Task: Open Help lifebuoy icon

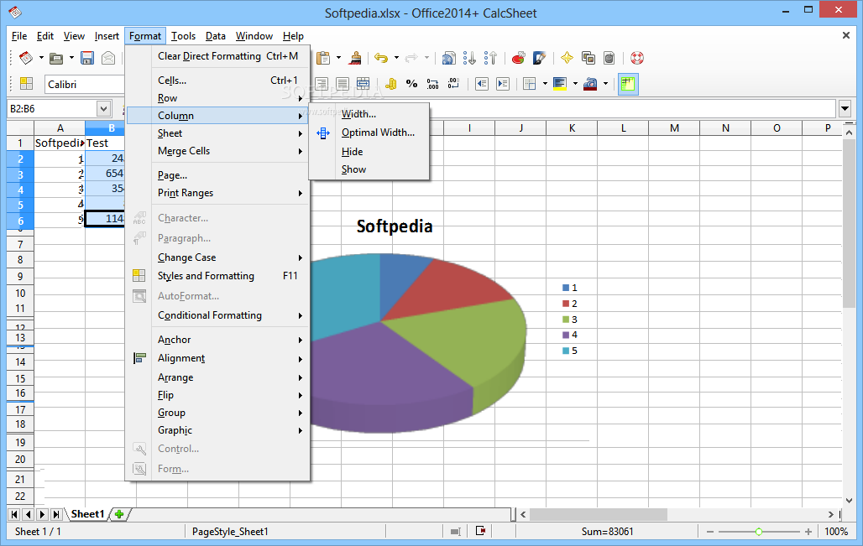Action: [637, 58]
